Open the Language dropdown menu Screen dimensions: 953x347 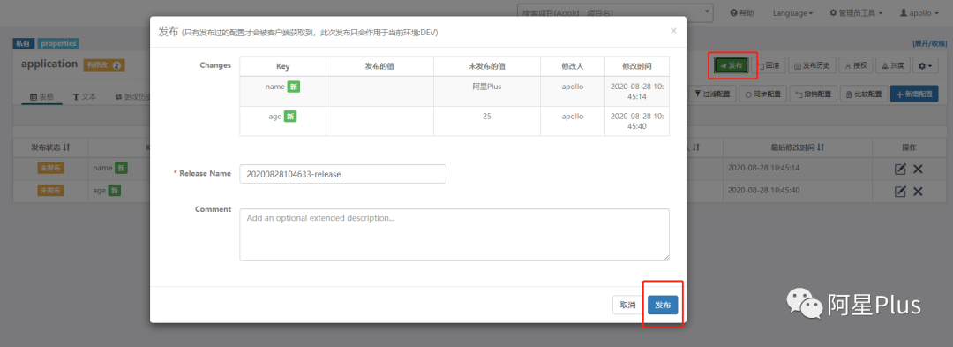tap(792, 12)
